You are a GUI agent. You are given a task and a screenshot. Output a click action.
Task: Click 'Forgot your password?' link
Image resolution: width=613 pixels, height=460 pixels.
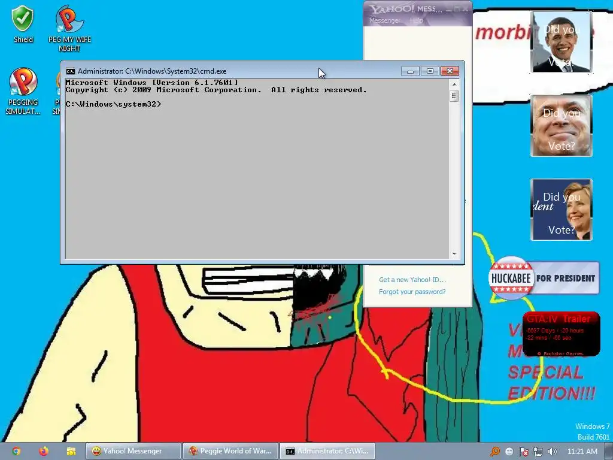click(412, 292)
